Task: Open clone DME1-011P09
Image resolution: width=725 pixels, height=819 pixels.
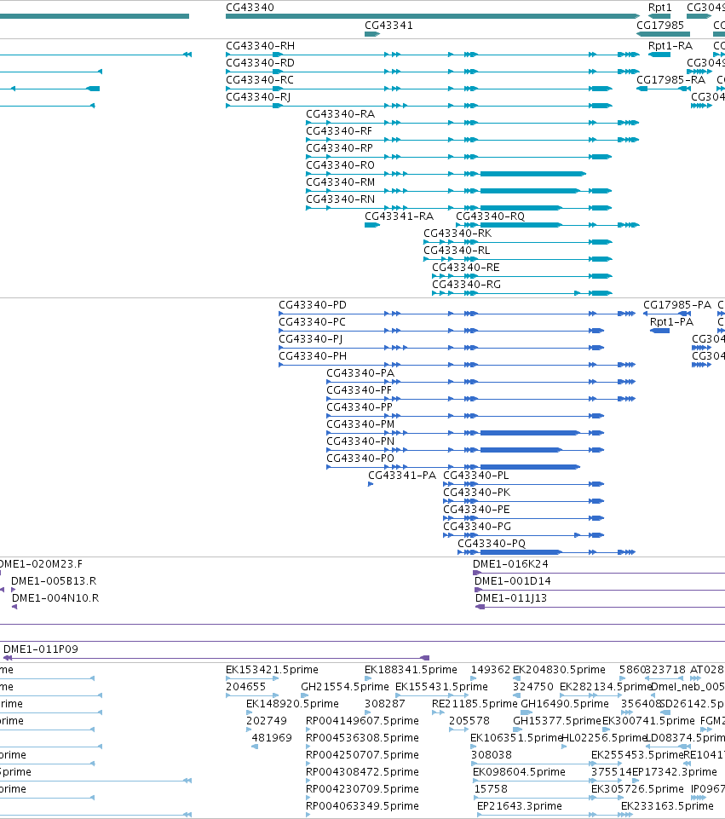Action: tap(41, 649)
